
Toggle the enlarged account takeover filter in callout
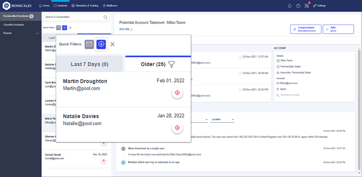101,44
